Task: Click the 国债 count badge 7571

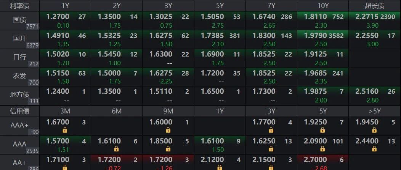Action: click(x=32, y=27)
